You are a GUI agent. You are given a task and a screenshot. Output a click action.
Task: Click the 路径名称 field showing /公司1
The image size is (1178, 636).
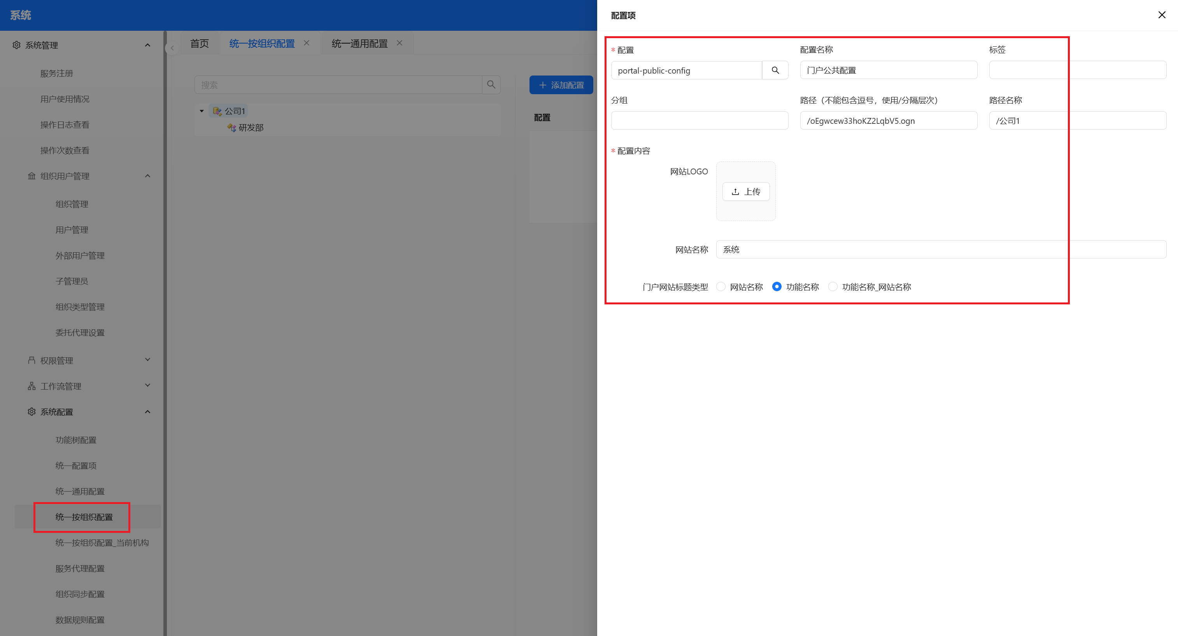[1077, 121]
